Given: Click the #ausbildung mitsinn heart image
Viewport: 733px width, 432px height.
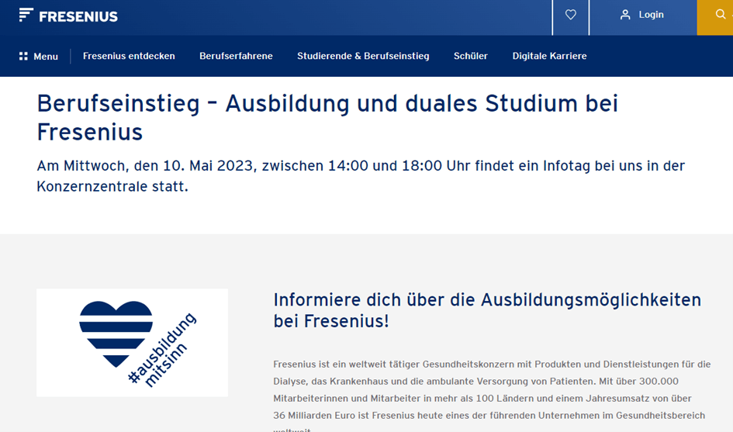Looking at the screenshot, I should pos(133,343).
